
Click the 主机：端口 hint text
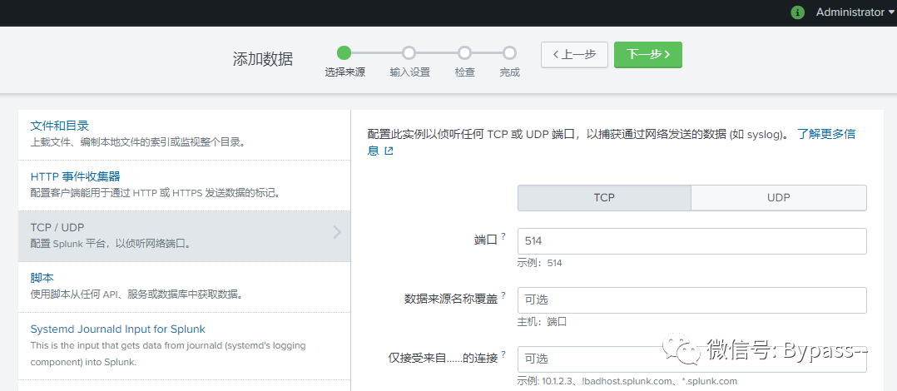[x=541, y=323]
